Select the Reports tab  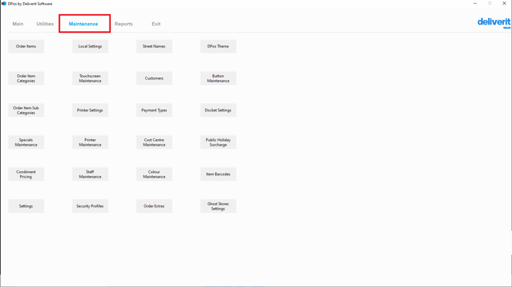point(124,24)
